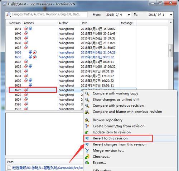Choose Compare with working copy

(115, 93)
